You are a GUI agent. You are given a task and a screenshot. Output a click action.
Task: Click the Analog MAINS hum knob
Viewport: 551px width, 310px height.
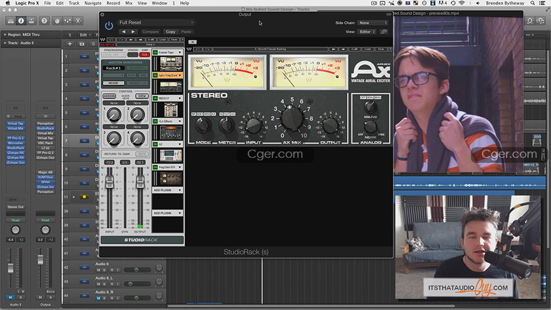click(x=371, y=106)
